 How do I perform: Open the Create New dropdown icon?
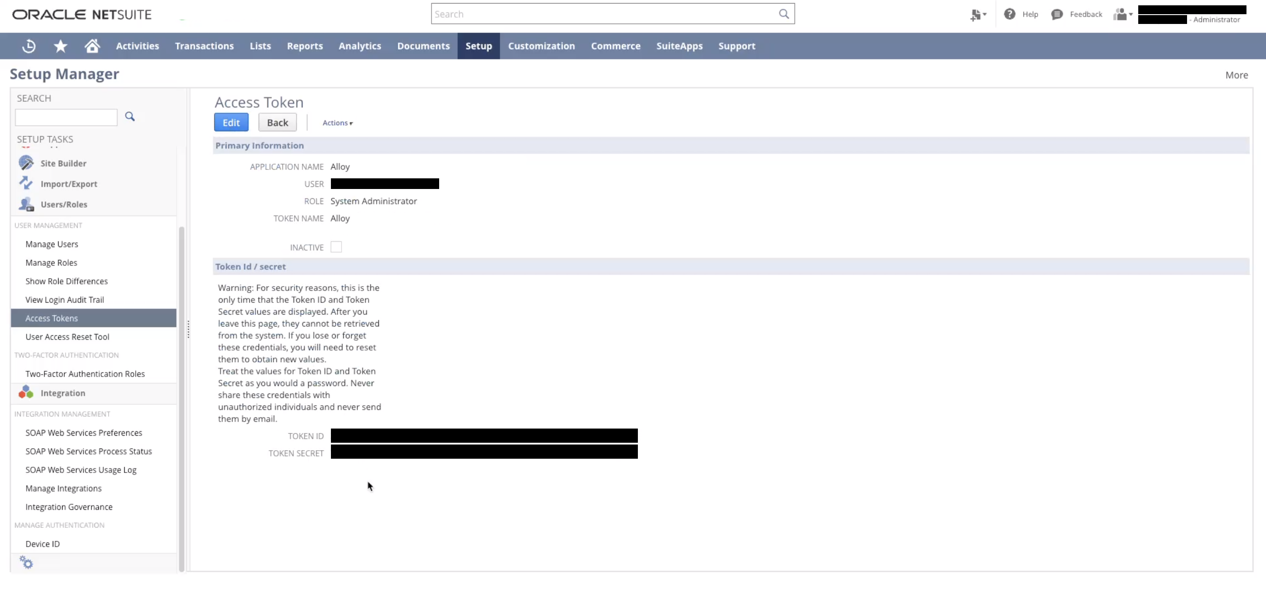(978, 15)
